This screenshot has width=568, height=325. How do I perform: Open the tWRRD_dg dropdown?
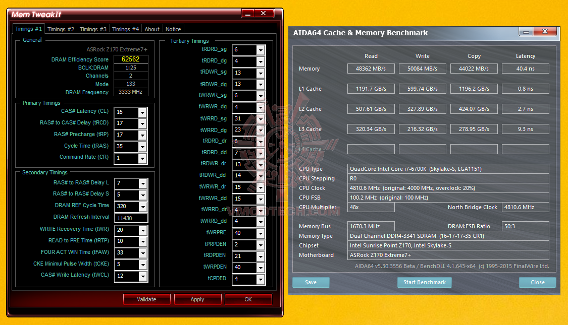pyautogui.click(x=261, y=131)
